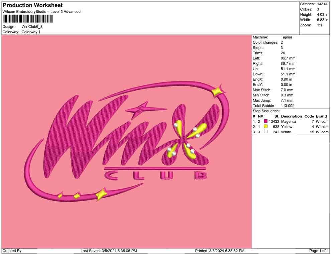Click the Total Bobbin value '113.00ft'

click(288, 106)
